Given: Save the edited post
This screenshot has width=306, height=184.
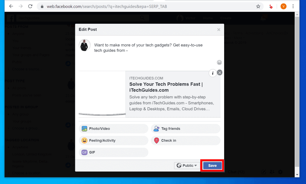Looking at the screenshot, I should coord(212,166).
